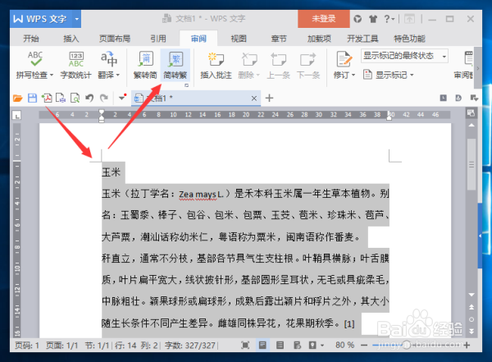Expand eye protection mode dropdown in status bar
This screenshot has width=492, height=362.
tap(322, 346)
